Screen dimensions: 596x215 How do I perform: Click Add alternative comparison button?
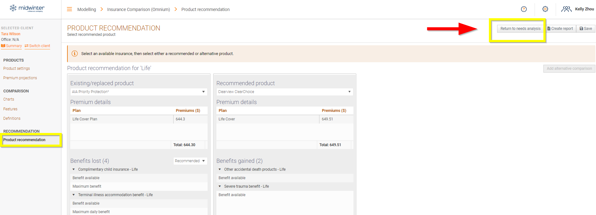[x=569, y=69]
